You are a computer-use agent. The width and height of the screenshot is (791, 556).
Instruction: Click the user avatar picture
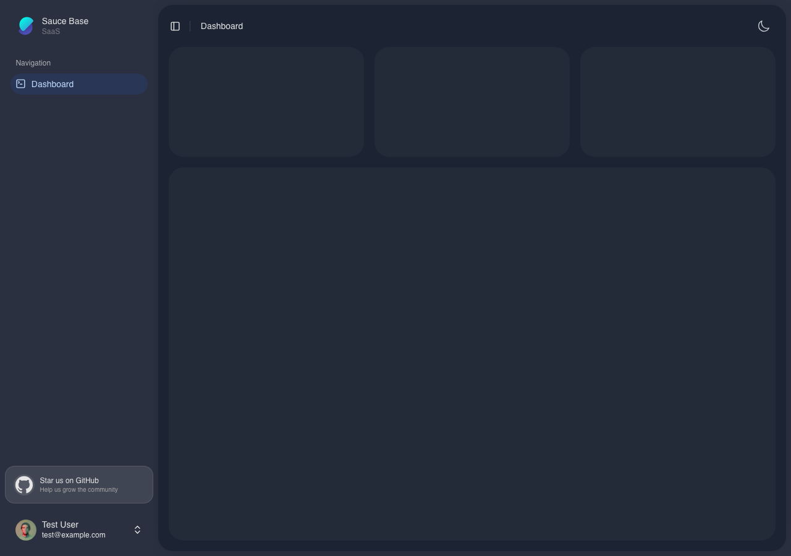pyautogui.click(x=26, y=529)
